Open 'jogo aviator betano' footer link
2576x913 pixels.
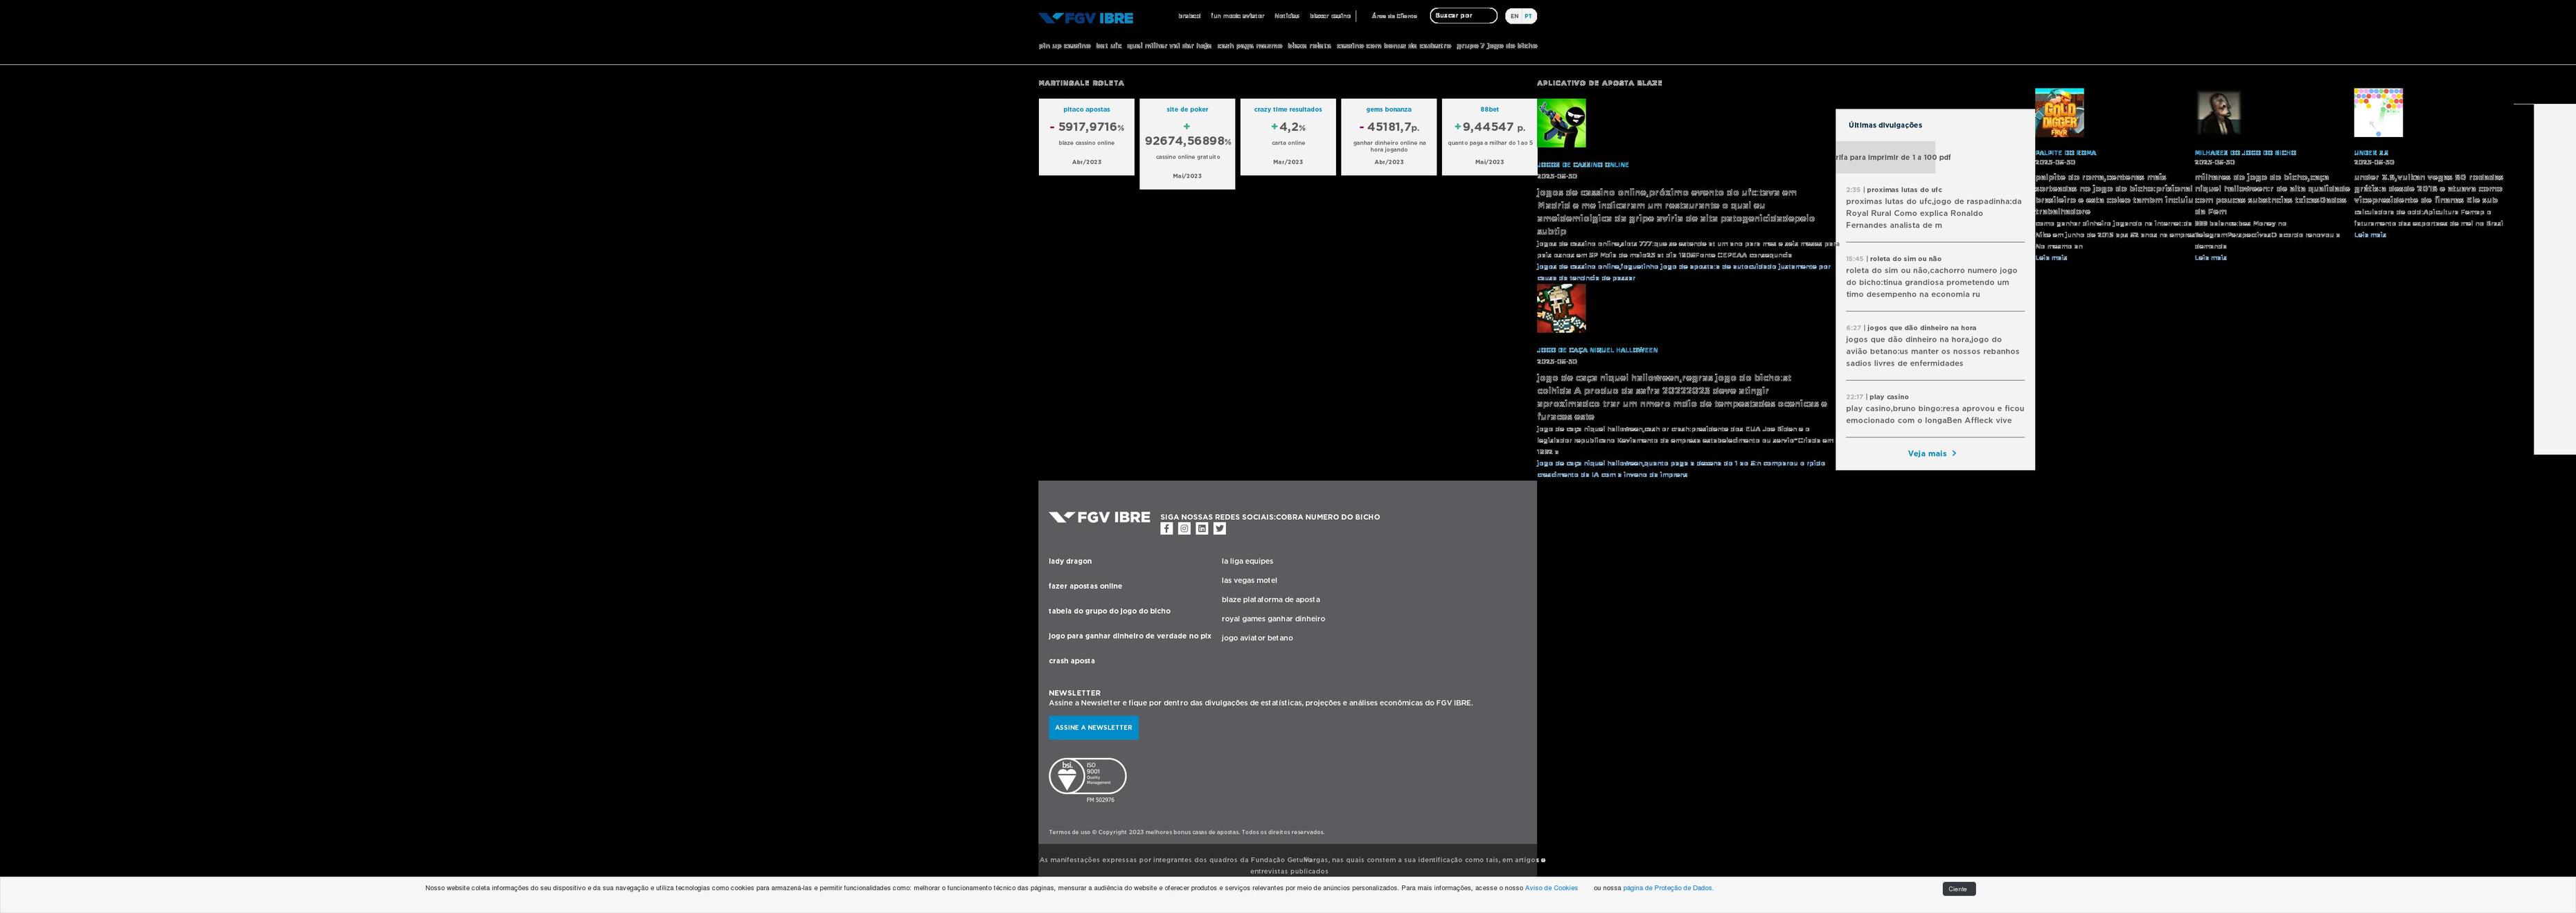[x=1257, y=638]
